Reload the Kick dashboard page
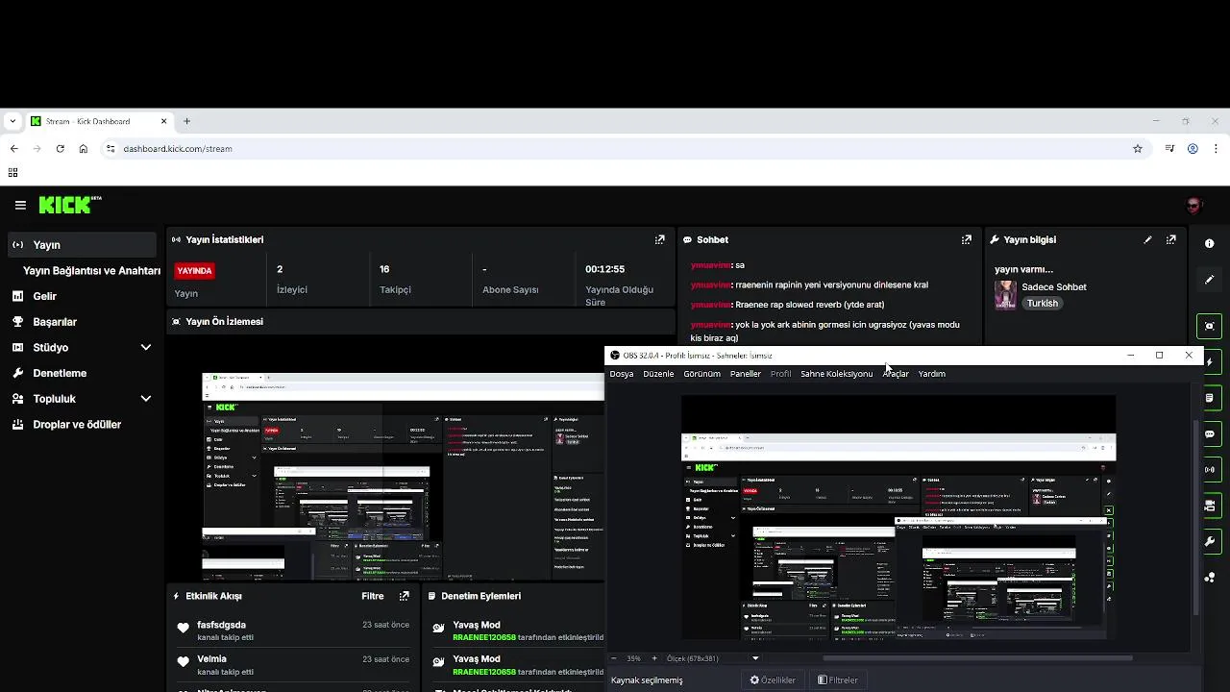1230x692 pixels. tap(60, 149)
